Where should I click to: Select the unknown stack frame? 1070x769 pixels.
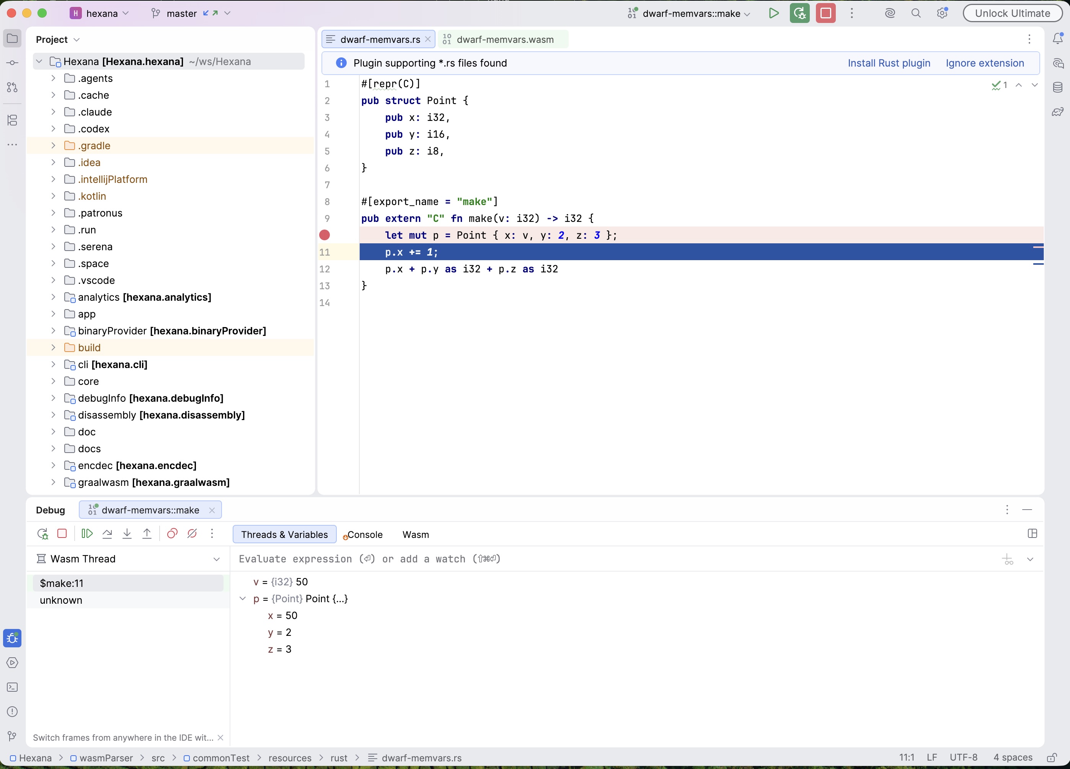coord(128,600)
